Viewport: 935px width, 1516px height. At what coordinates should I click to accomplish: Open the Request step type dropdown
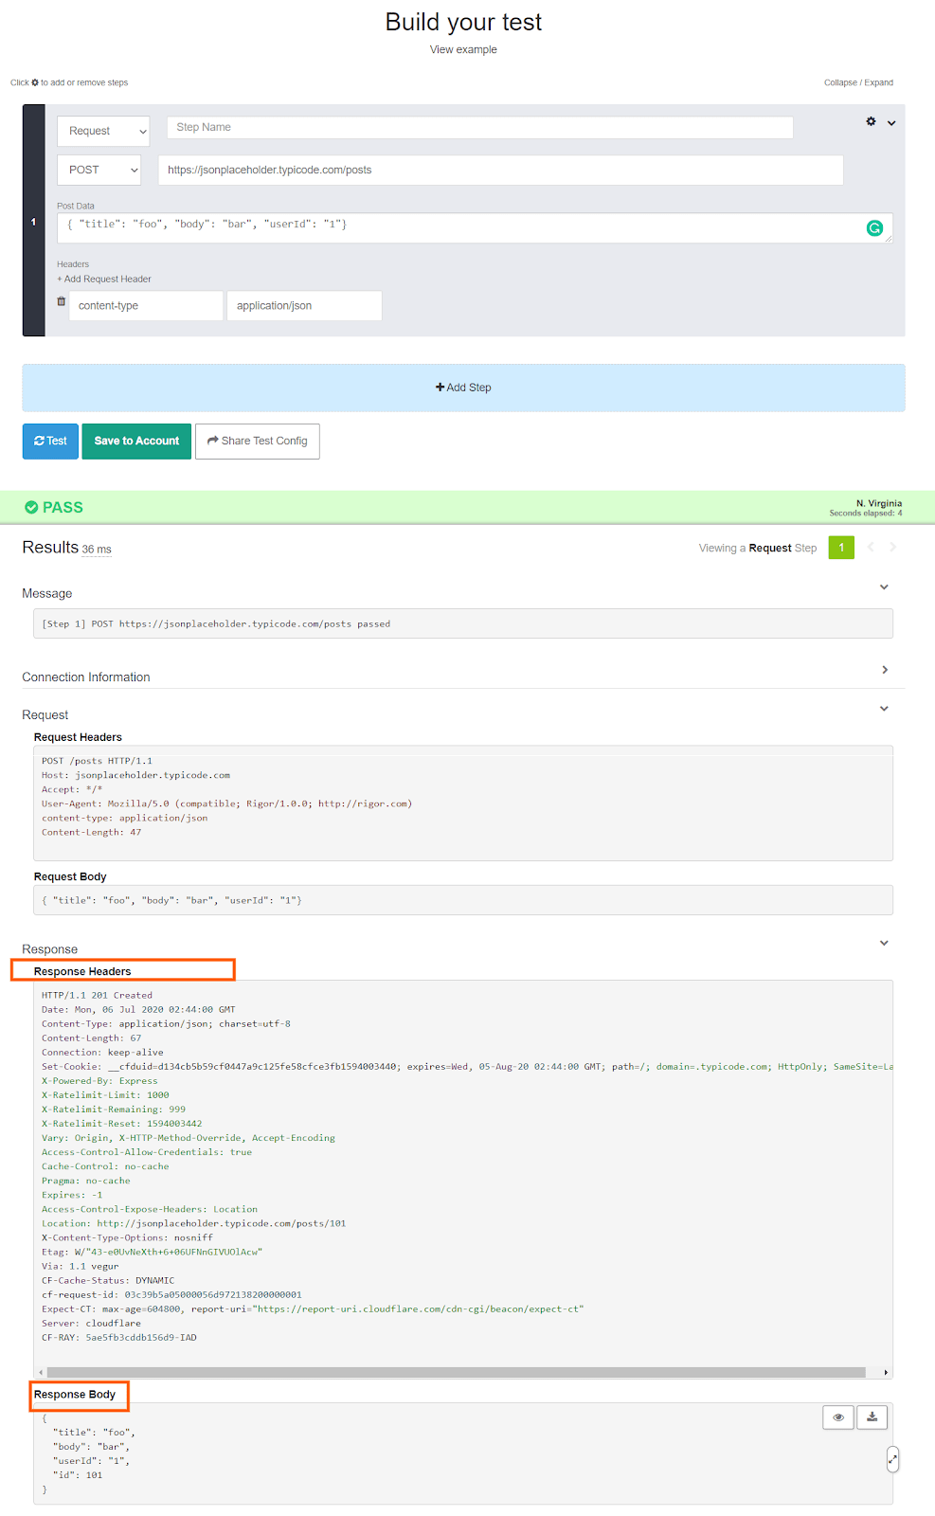103,131
